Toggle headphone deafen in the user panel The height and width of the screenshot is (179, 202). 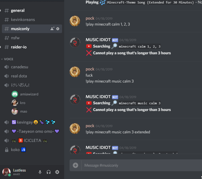click(x=49, y=172)
